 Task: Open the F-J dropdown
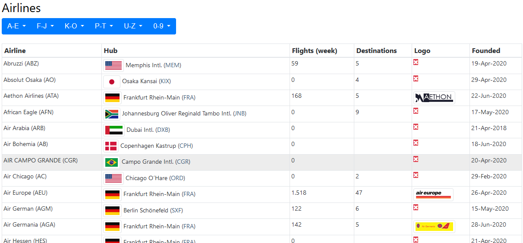coord(45,26)
